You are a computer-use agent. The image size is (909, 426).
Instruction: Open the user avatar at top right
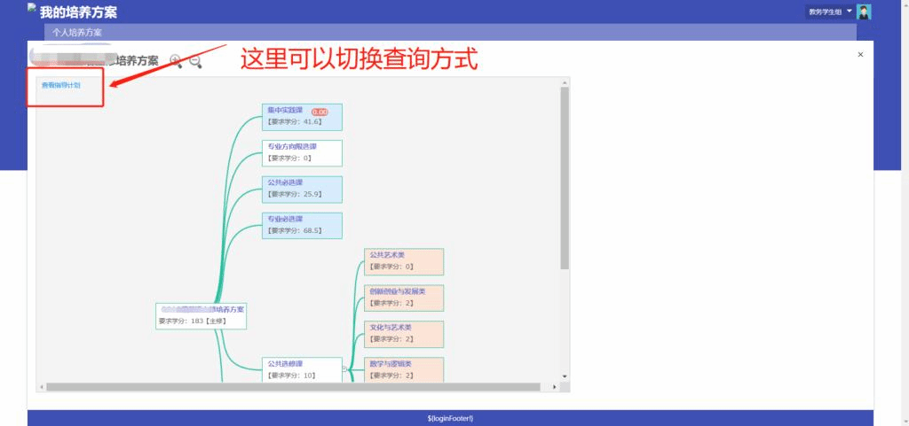[864, 12]
